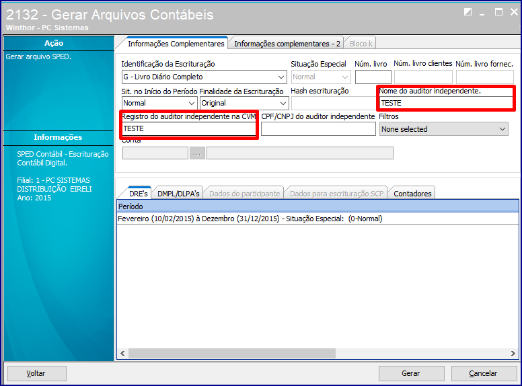Click the horizontal scrollbar left arrow
The height and width of the screenshot is (386, 522).
(x=122, y=354)
